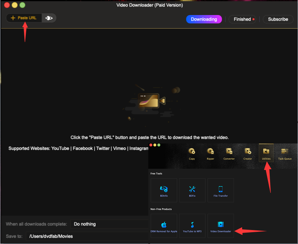
Task: Click the 'Free Tools' heading
Action: (156, 174)
